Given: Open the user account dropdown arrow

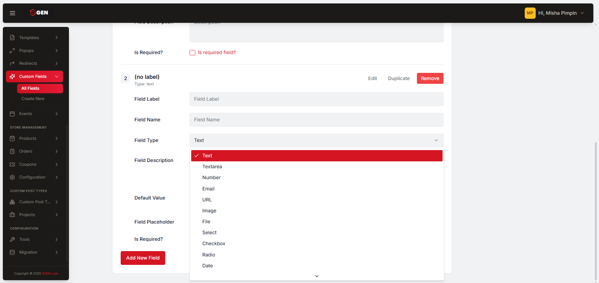Looking at the screenshot, I should [582, 13].
